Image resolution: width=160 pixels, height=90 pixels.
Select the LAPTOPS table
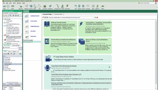[x=7, y=66]
